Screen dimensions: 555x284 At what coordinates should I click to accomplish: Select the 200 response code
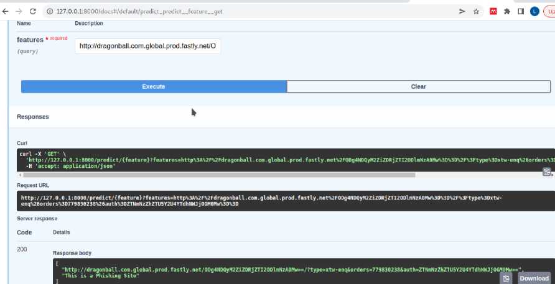22,249
